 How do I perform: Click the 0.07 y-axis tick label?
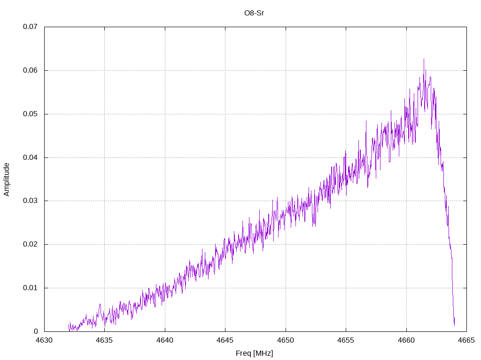click(31, 27)
